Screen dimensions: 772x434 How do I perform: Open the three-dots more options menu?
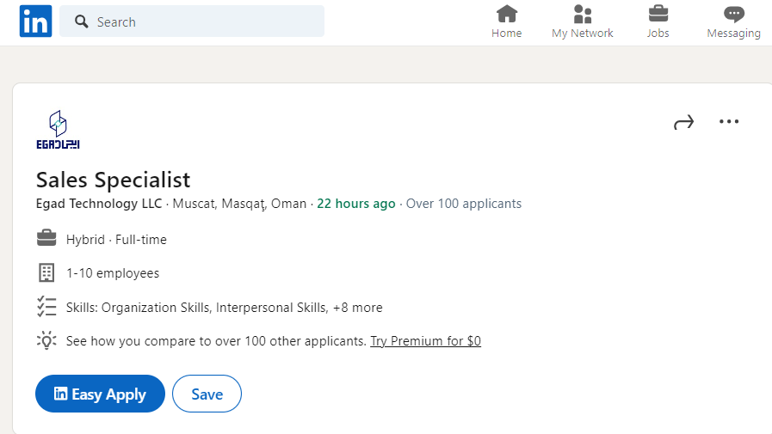[x=729, y=121]
